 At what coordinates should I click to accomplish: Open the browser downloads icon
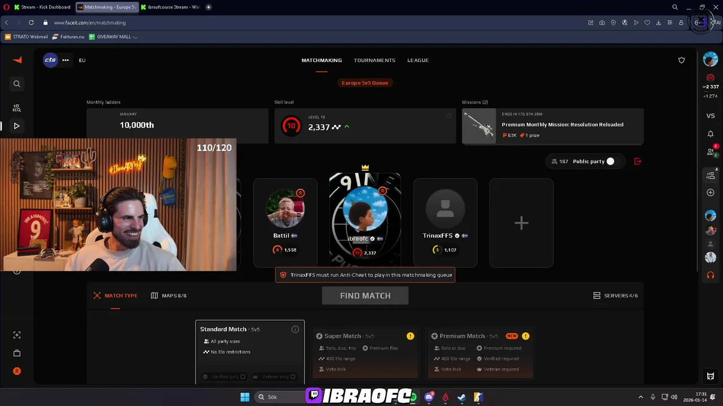[659, 23]
